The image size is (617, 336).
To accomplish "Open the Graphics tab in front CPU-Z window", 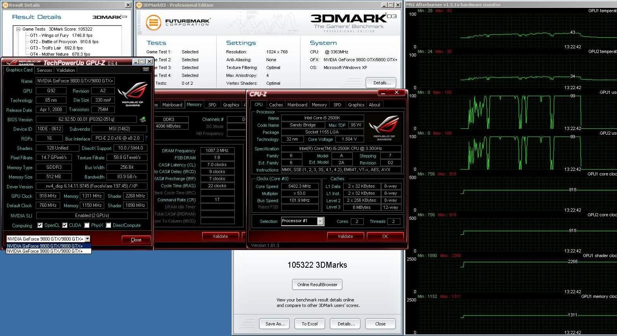I will (356, 105).
